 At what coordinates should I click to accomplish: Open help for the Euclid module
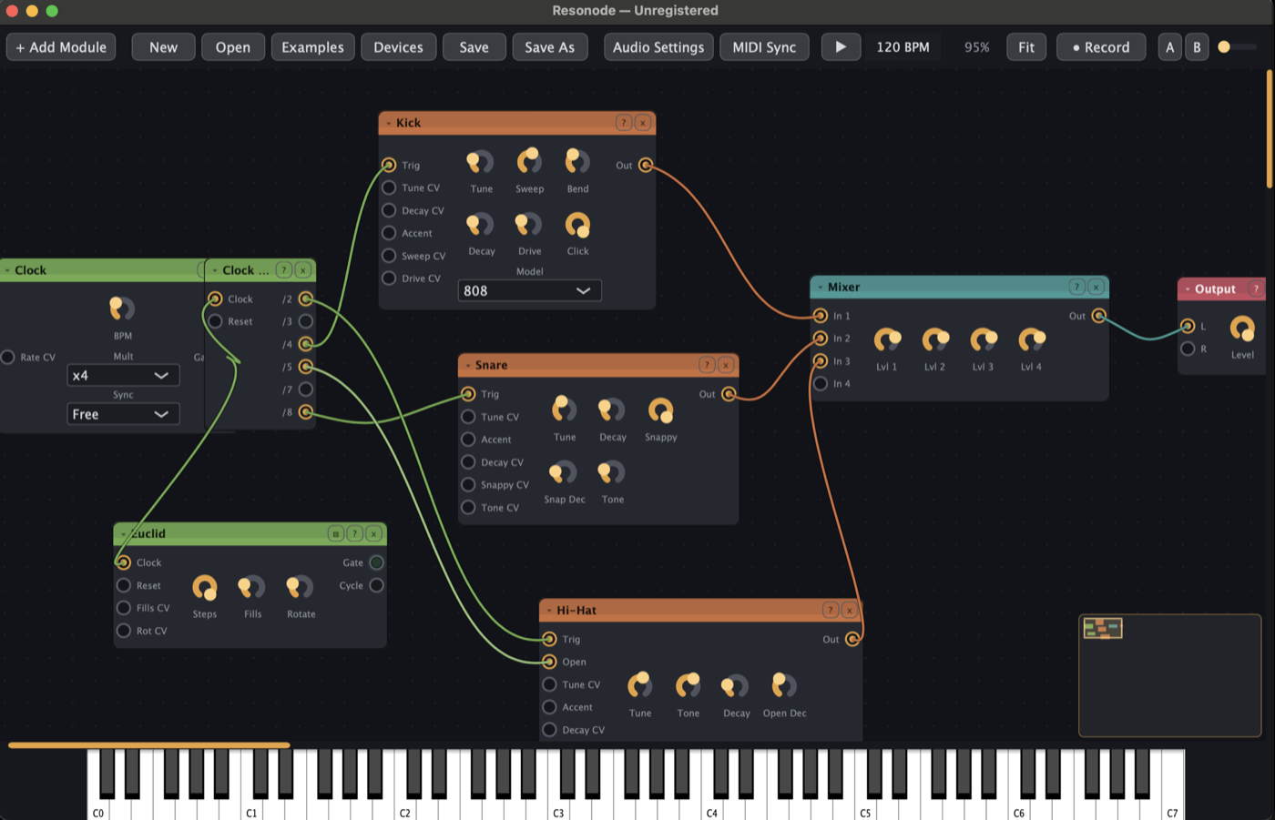[355, 533]
